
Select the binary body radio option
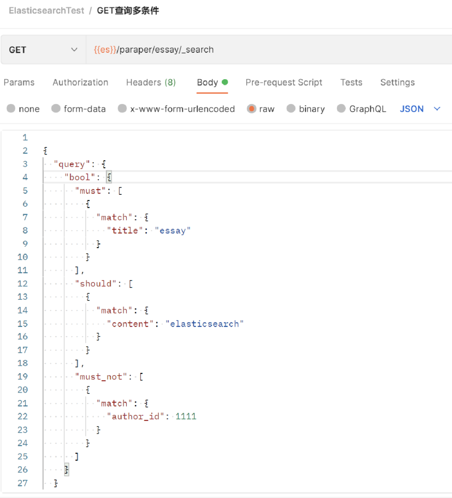coord(291,108)
